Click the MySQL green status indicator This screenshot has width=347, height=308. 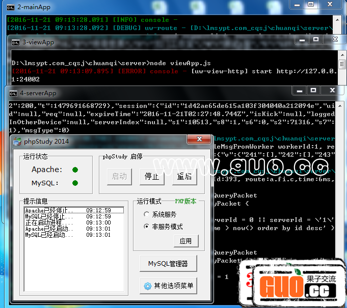(x=75, y=183)
